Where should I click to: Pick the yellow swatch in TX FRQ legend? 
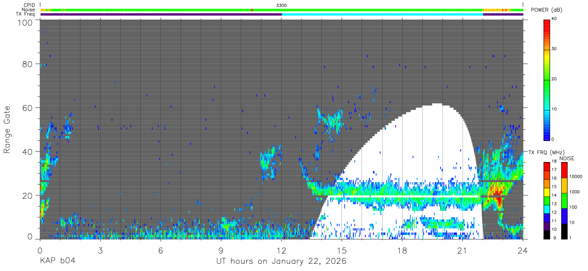[546, 191]
